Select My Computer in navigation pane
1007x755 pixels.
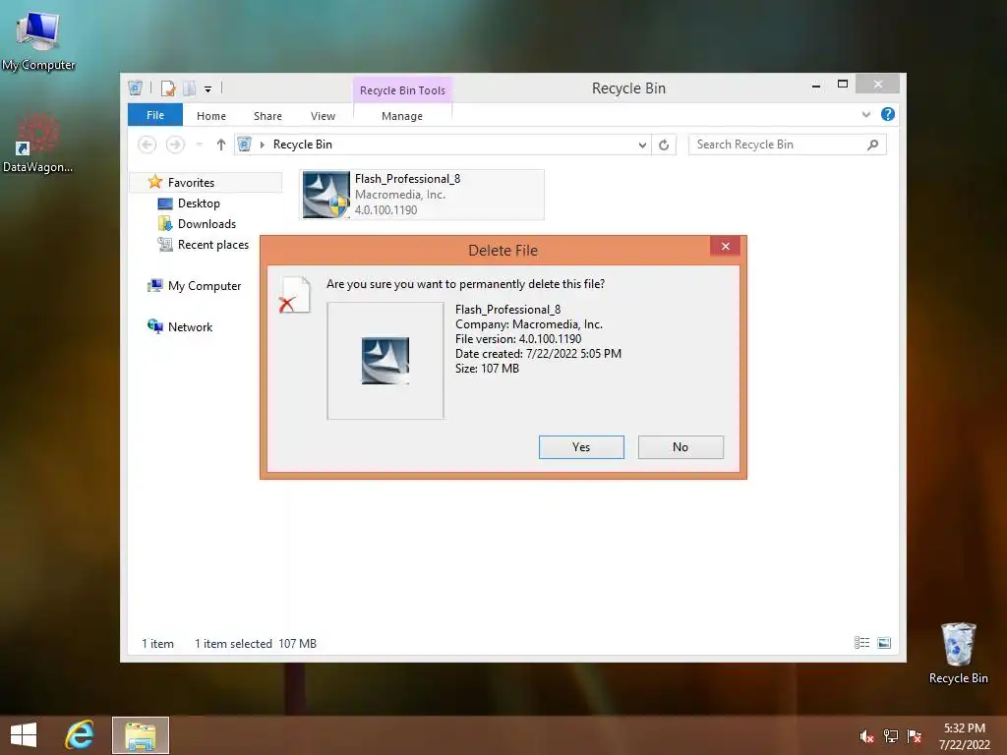pyautogui.click(x=205, y=286)
